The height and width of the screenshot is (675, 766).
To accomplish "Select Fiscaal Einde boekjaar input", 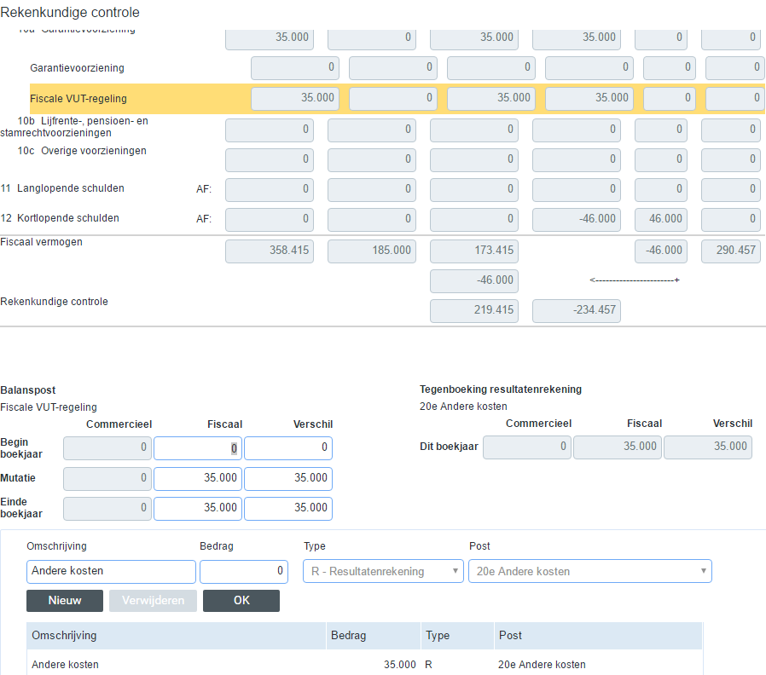I will click(198, 509).
